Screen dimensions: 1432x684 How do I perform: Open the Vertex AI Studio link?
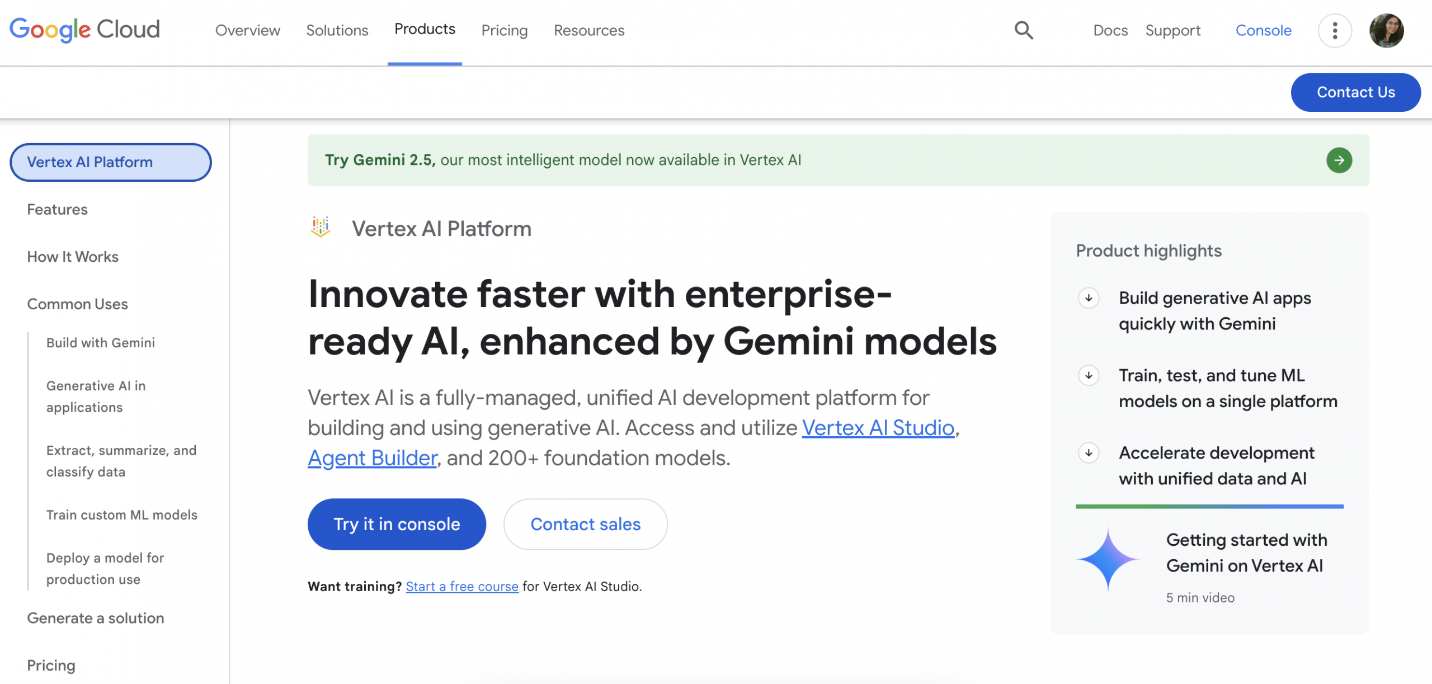coord(878,427)
